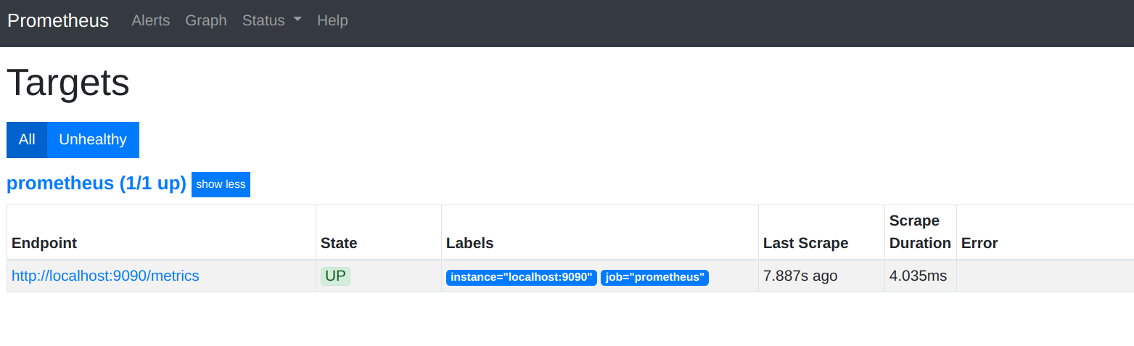This screenshot has width=1134, height=346.
Task: Go to the Graph page
Action: click(206, 20)
